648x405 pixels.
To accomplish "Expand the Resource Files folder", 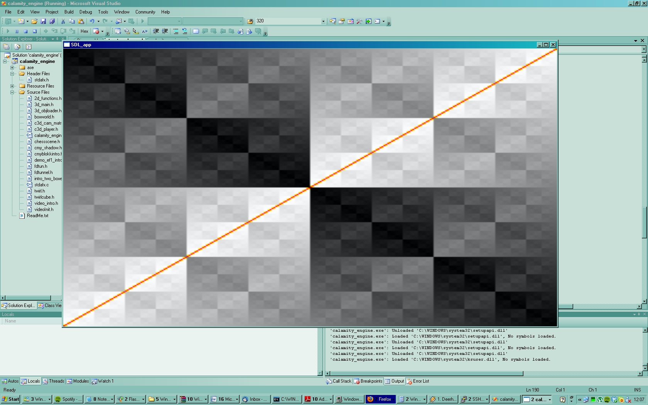I will coord(12,86).
